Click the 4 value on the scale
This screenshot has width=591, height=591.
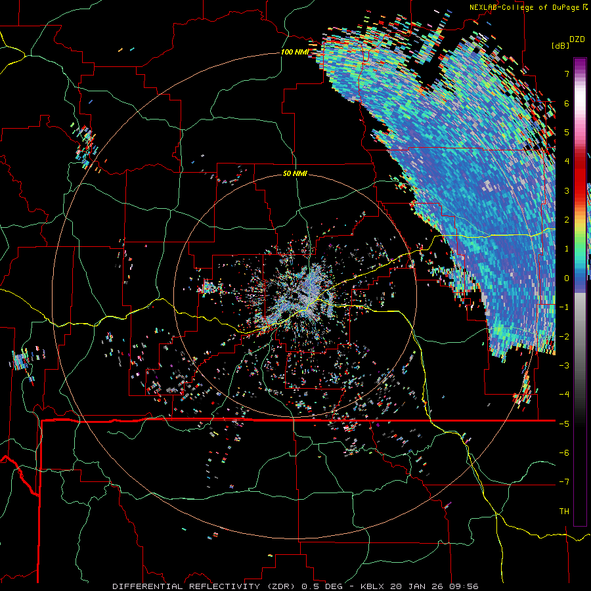[567, 162]
